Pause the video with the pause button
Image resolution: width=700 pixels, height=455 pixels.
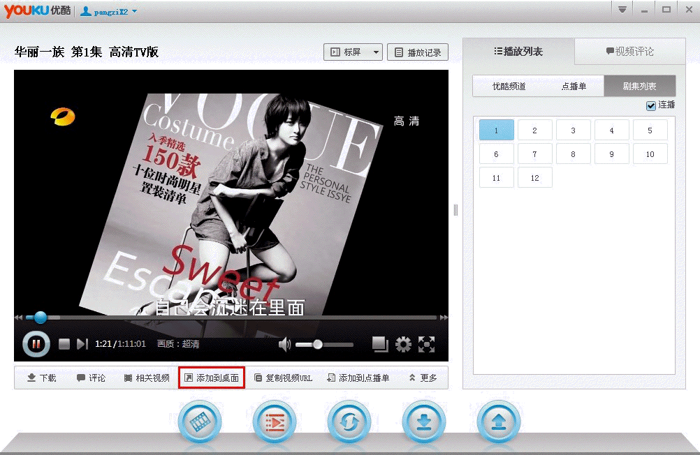[x=36, y=343]
